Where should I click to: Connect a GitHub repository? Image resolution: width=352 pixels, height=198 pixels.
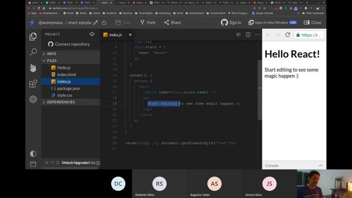pyautogui.click(x=69, y=44)
